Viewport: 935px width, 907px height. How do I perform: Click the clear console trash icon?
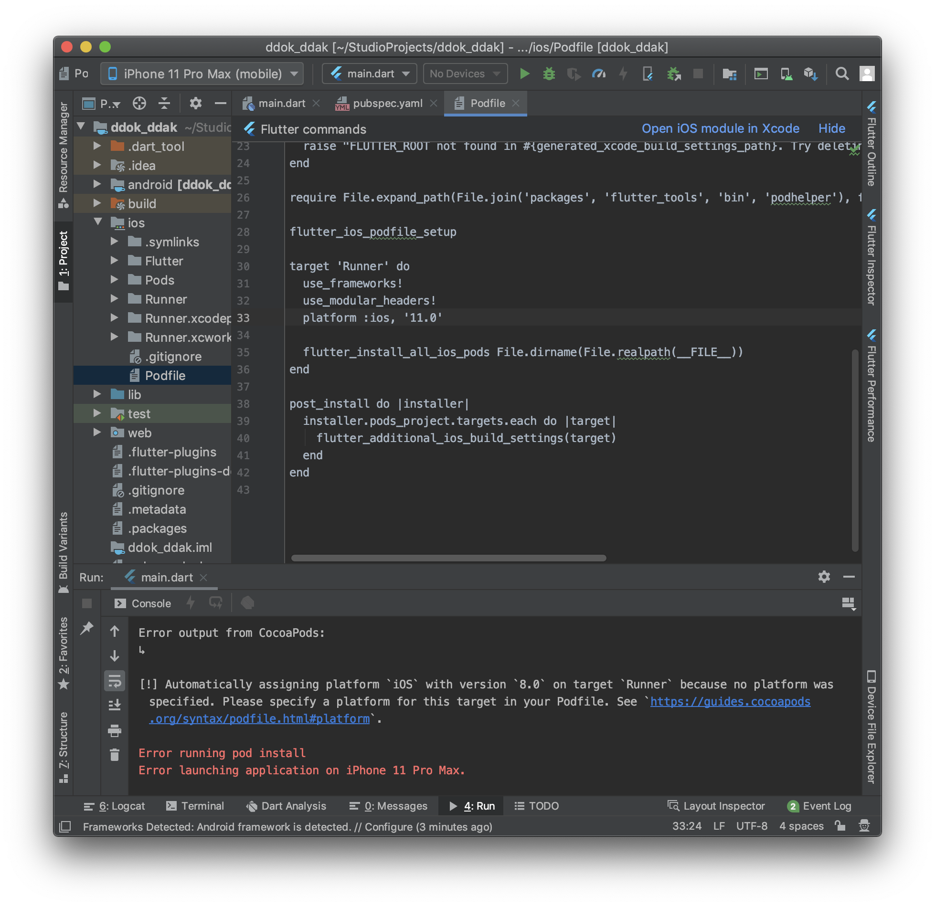[115, 755]
